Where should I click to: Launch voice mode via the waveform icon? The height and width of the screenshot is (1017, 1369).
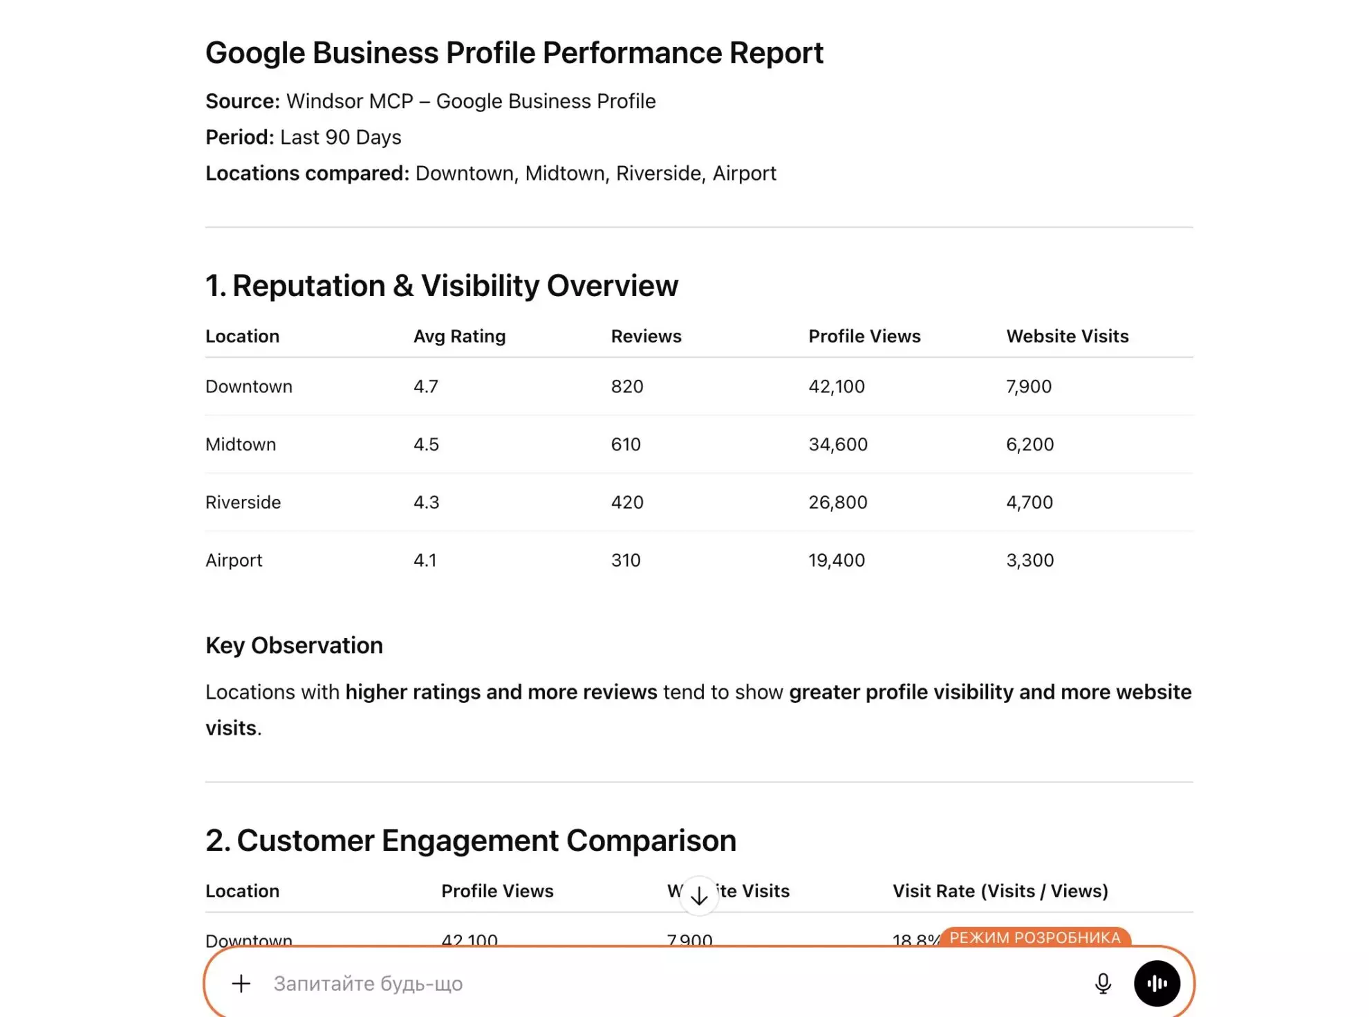[1157, 983]
